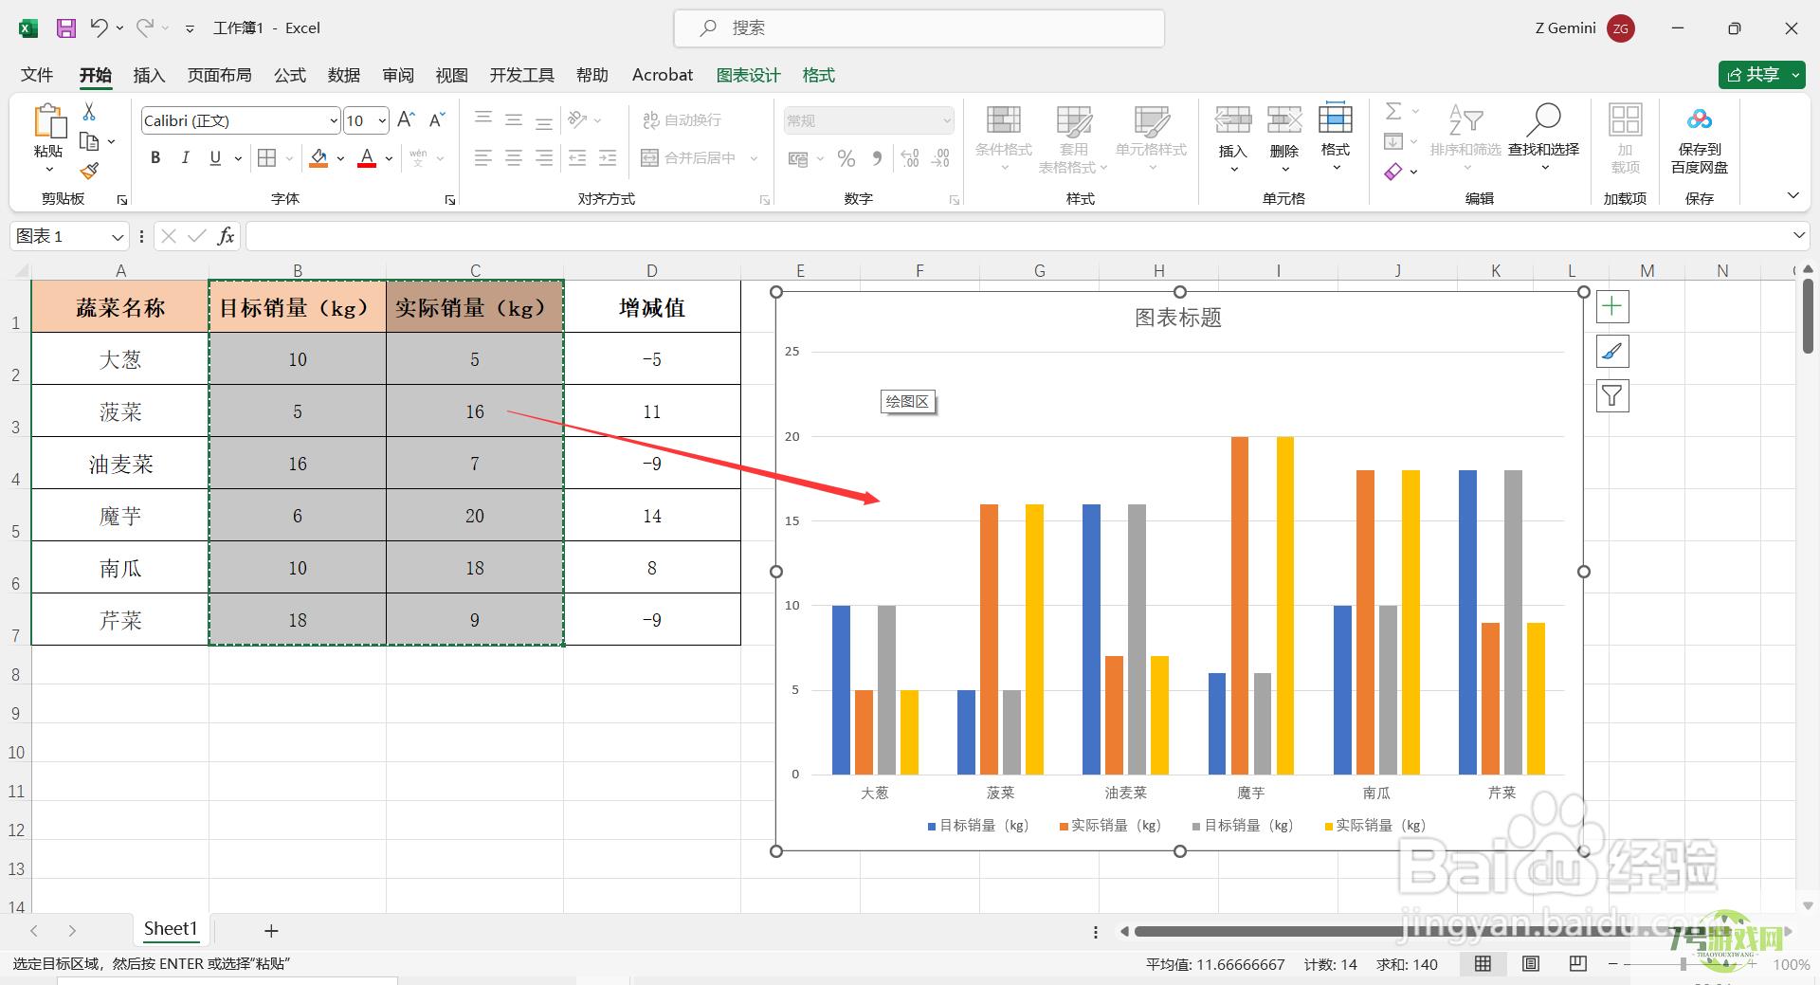Open the Share (共享) dropdown
This screenshot has width=1820, height=985.
(1797, 75)
